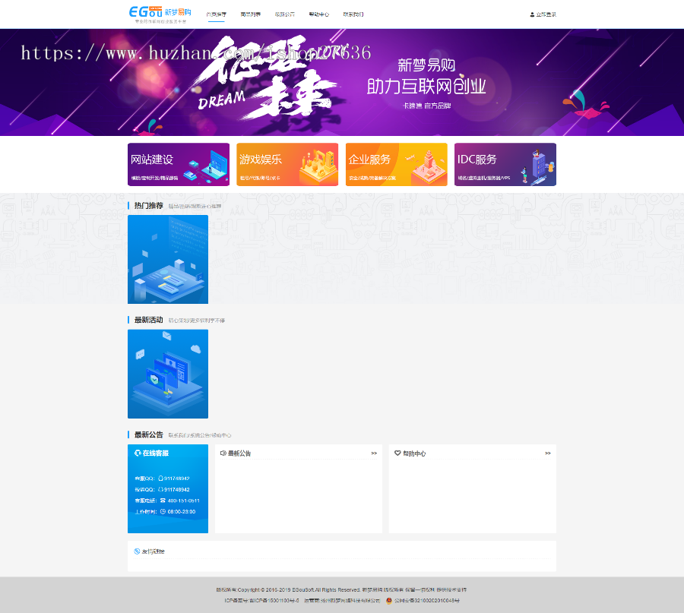The image size is (684, 613).
Task: Click the user icon beside 立即登录
Action: pyautogui.click(x=532, y=14)
